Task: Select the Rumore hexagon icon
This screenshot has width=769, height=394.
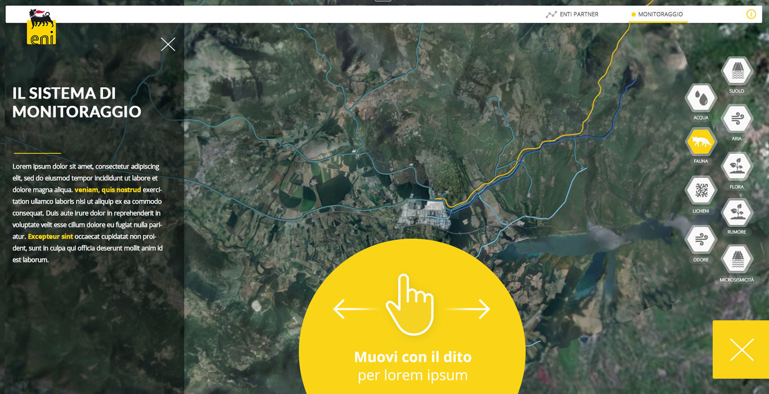Action: point(736,213)
